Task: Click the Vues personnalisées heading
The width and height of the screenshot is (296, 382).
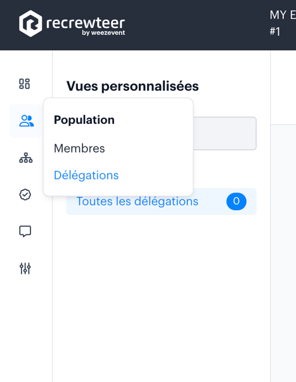Action: [x=132, y=86]
